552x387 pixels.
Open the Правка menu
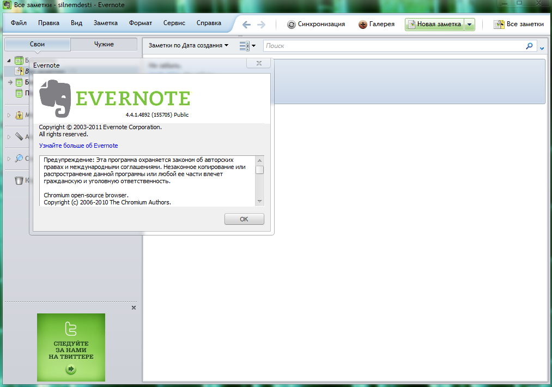pos(48,23)
